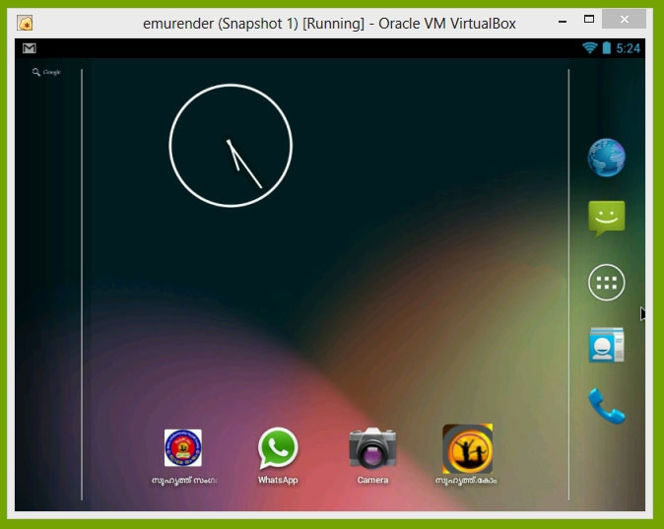Tap the 5:24 status bar time
This screenshot has height=529, width=664.
[628, 48]
